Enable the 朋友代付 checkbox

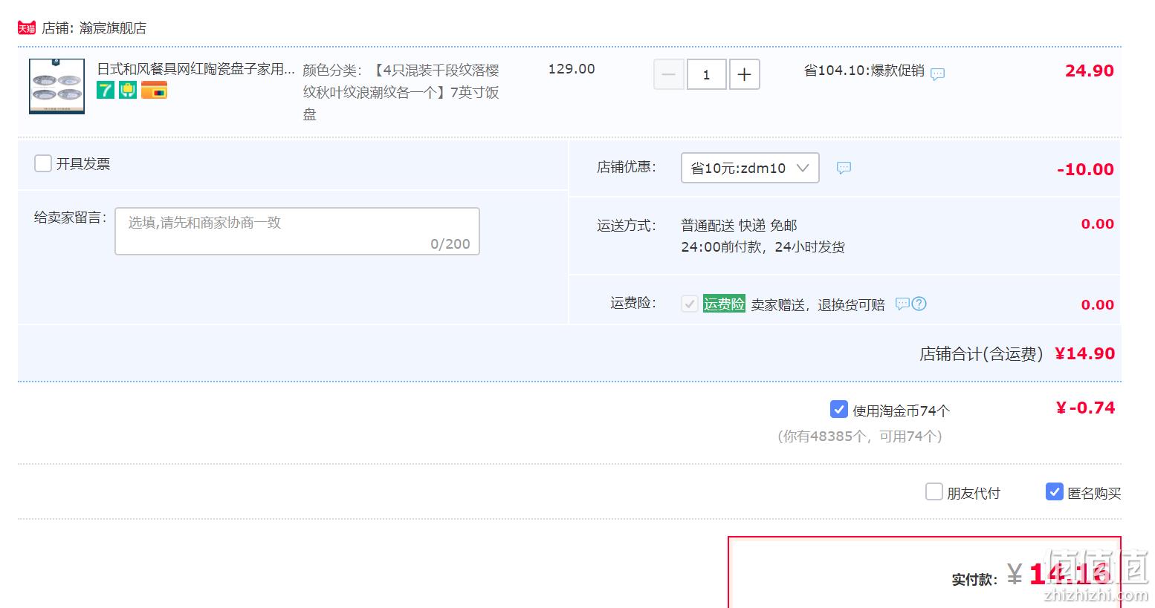[934, 491]
